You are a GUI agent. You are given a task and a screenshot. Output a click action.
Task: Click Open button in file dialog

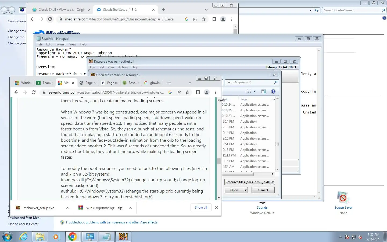pyautogui.click(x=234, y=190)
